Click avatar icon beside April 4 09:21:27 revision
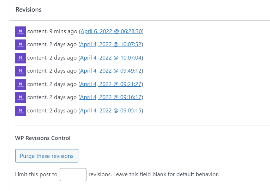 pos(20,84)
